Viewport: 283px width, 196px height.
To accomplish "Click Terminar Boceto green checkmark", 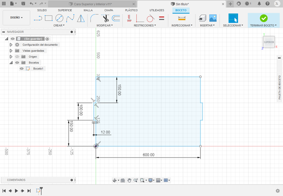I will pyautogui.click(x=264, y=18).
